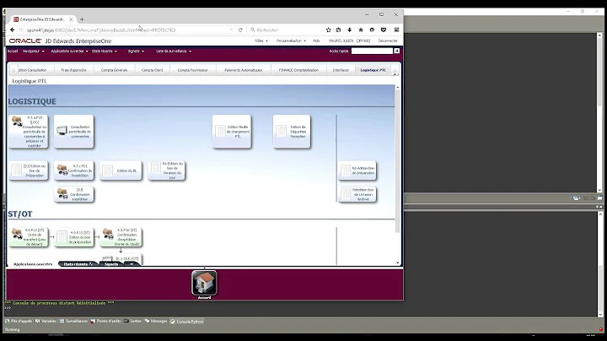607x341 pixels.
Task: Expand the Personnalisation dropdown
Action: click(x=291, y=41)
